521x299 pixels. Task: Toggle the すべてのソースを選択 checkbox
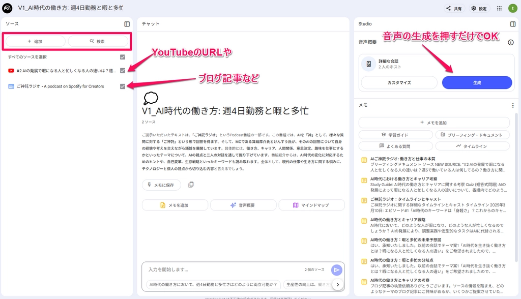(123, 57)
